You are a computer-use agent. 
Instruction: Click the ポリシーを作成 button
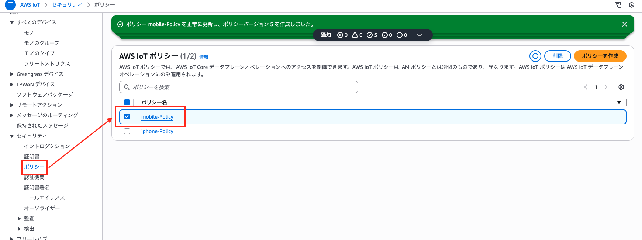pos(600,56)
